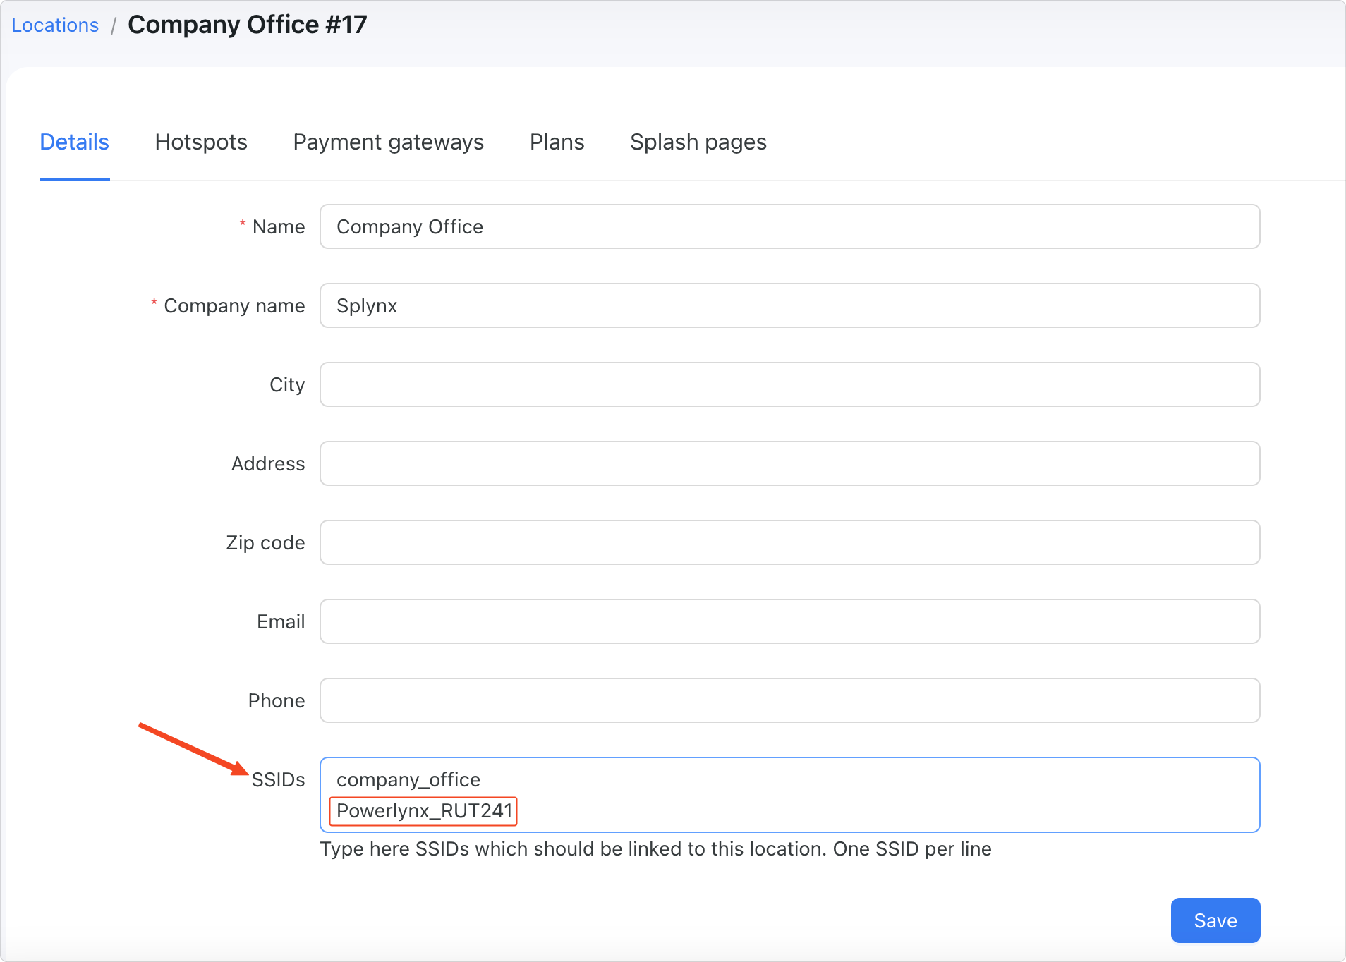The image size is (1346, 962).
Task: Click the SSIDs field label
Action: click(278, 780)
